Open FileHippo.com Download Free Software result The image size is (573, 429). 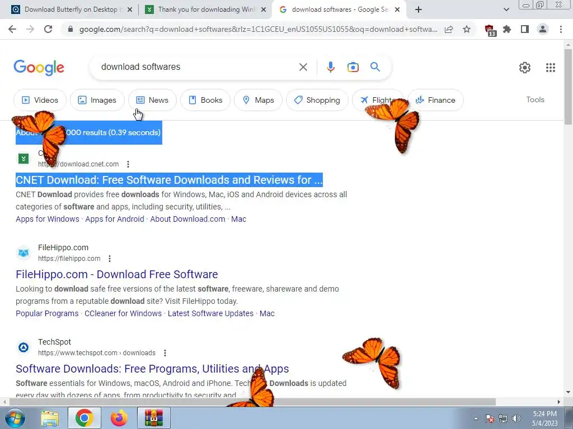coord(117,274)
